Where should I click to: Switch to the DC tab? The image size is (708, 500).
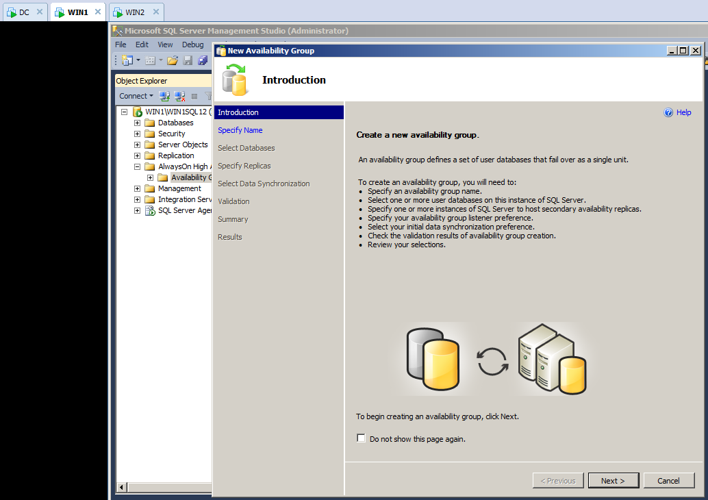24,12
